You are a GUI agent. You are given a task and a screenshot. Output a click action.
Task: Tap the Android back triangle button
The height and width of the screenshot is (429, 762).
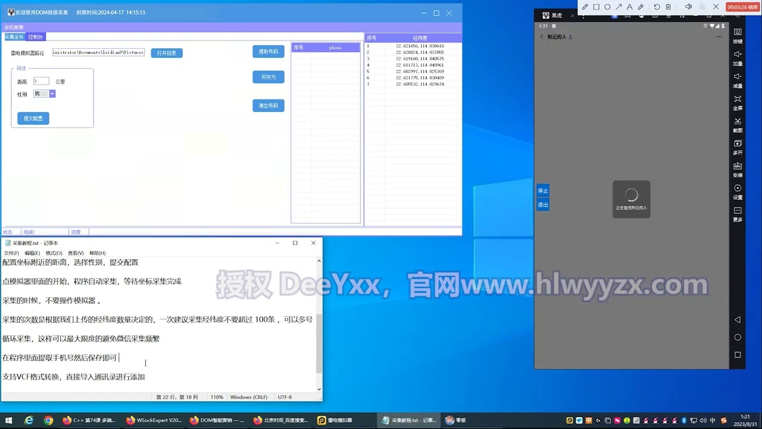pos(738,320)
